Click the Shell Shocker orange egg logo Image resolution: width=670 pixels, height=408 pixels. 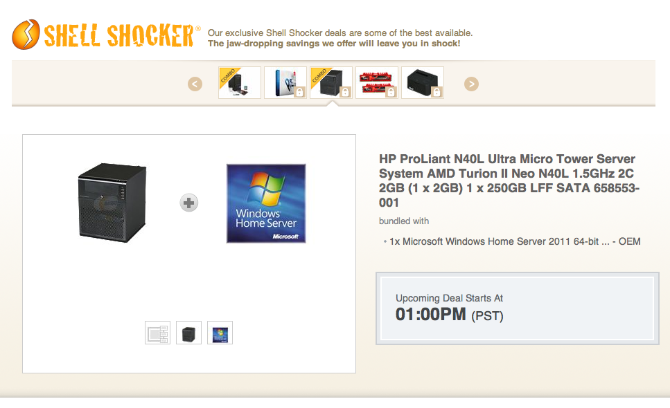click(26, 35)
